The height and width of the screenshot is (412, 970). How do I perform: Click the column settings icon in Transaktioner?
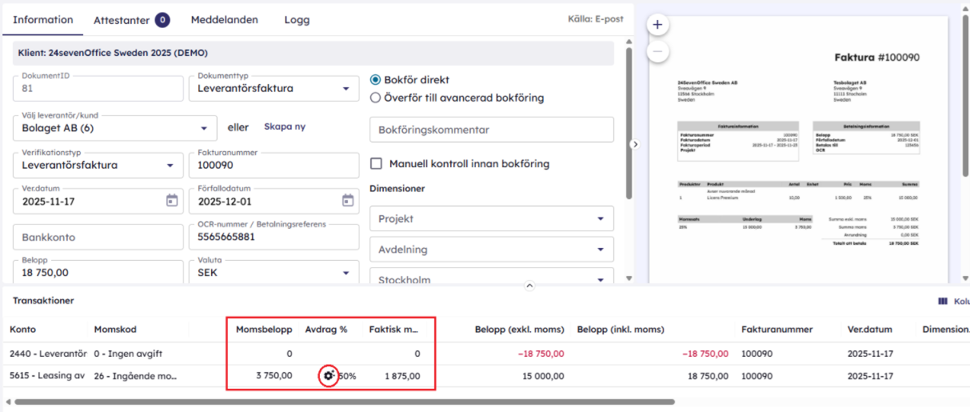pyautogui.click(x=943, y=302)
